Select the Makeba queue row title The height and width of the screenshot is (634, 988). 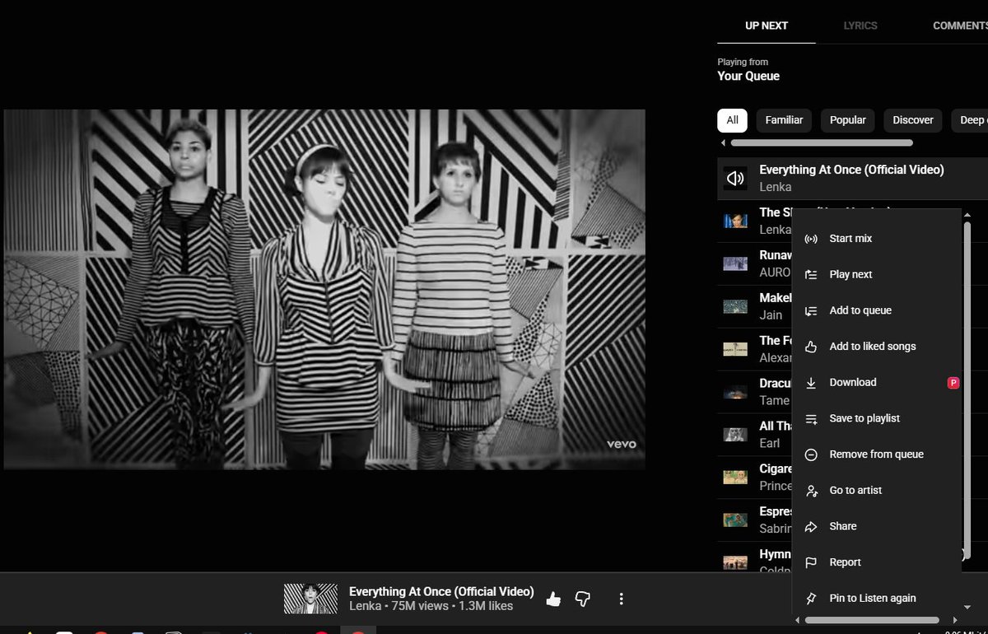tap(776, 298)
